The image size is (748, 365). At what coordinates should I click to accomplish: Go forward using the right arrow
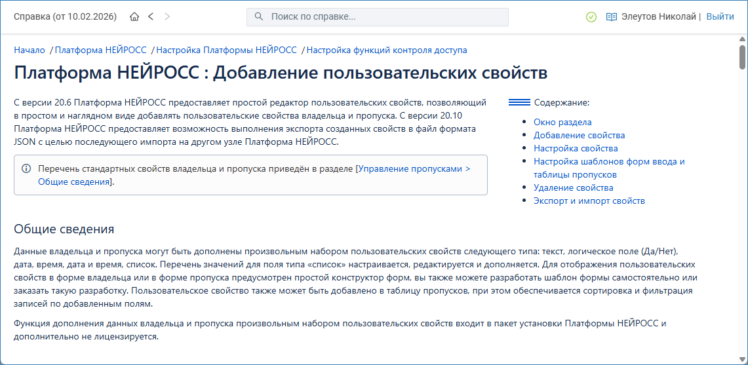167,17
